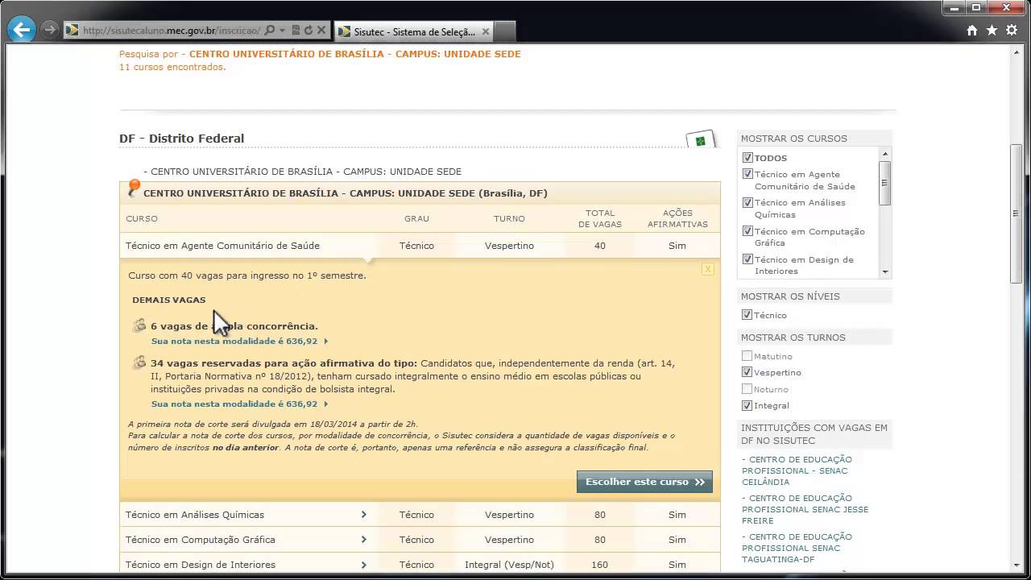Click the GRAU column header
Screen dimensions: 1031x580
[416, 218]
